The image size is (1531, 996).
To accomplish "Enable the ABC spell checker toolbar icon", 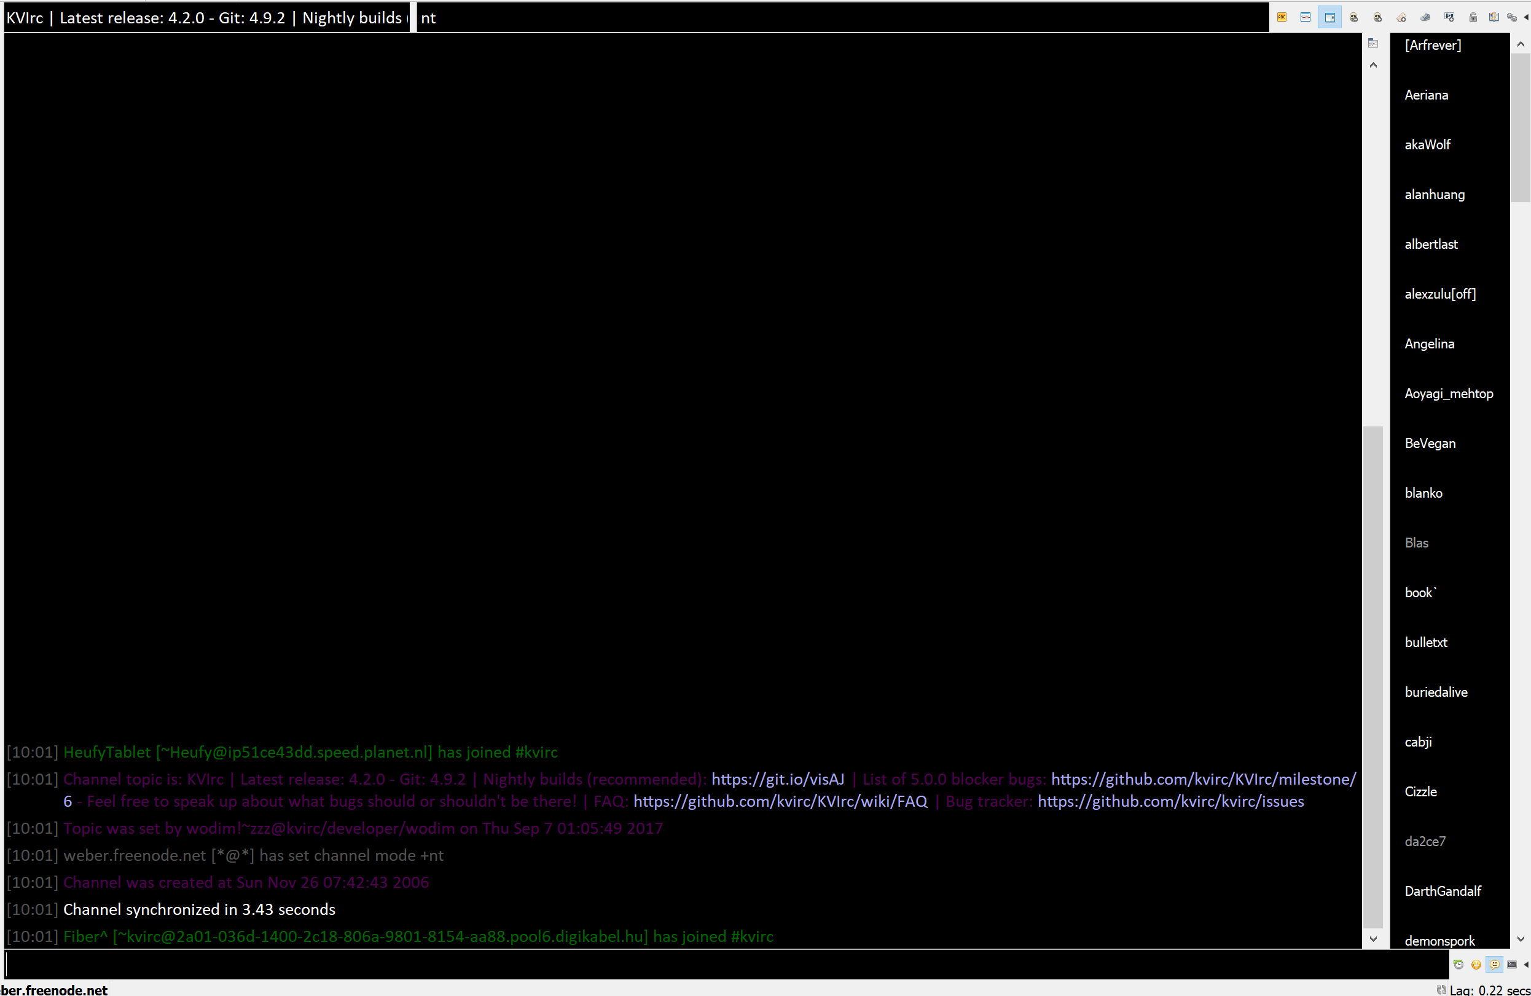I will [1282, 17].
